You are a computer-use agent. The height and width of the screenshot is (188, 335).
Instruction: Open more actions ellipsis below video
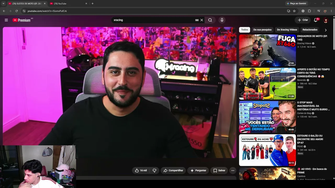point(233,171)
